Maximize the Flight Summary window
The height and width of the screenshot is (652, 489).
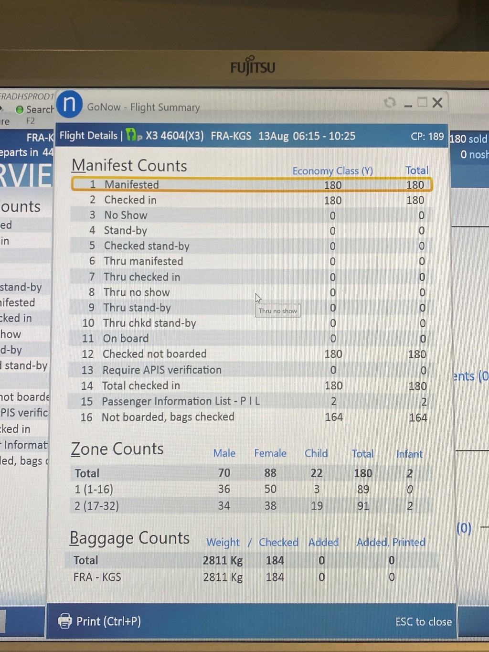tap(422, 102)
